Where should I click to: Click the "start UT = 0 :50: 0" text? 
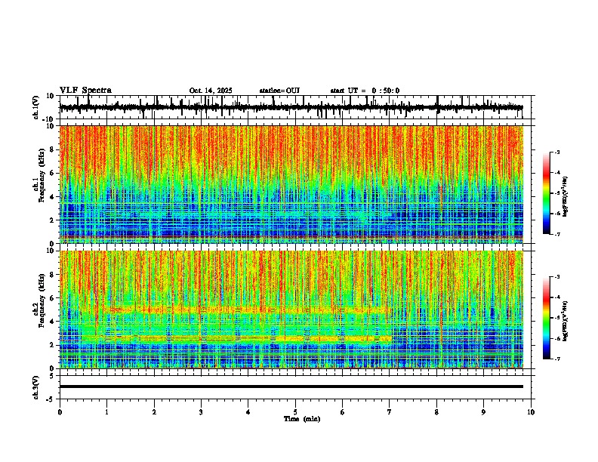365,91
